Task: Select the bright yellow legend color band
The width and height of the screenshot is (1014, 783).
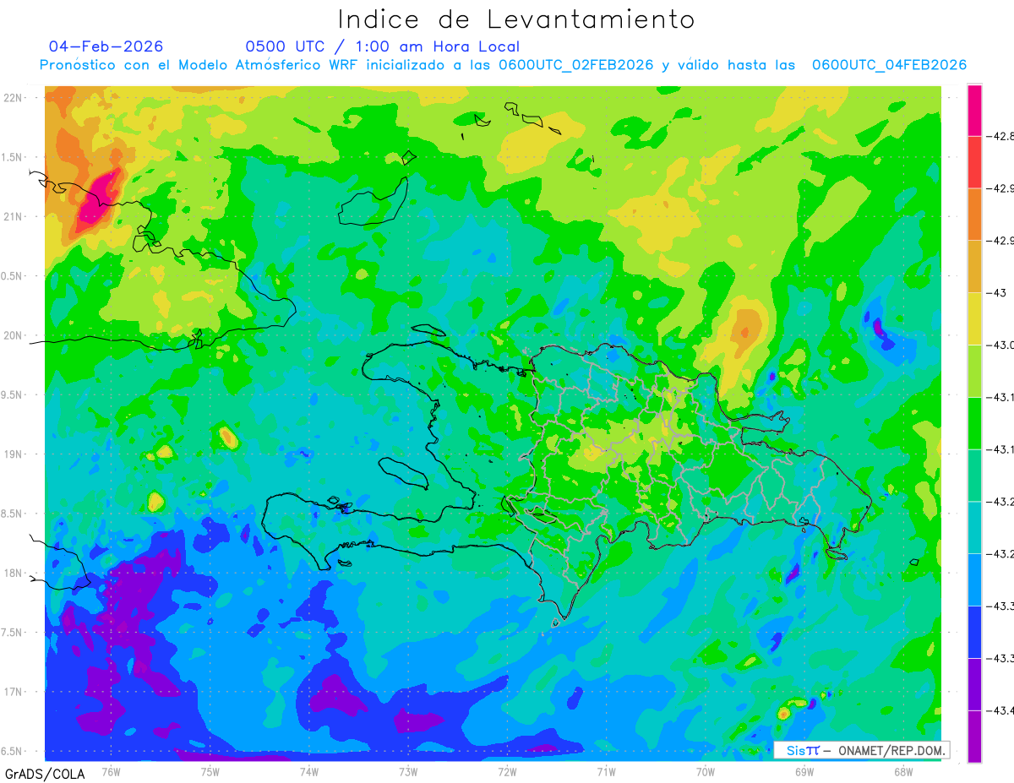Action: (x=974, y=318)
